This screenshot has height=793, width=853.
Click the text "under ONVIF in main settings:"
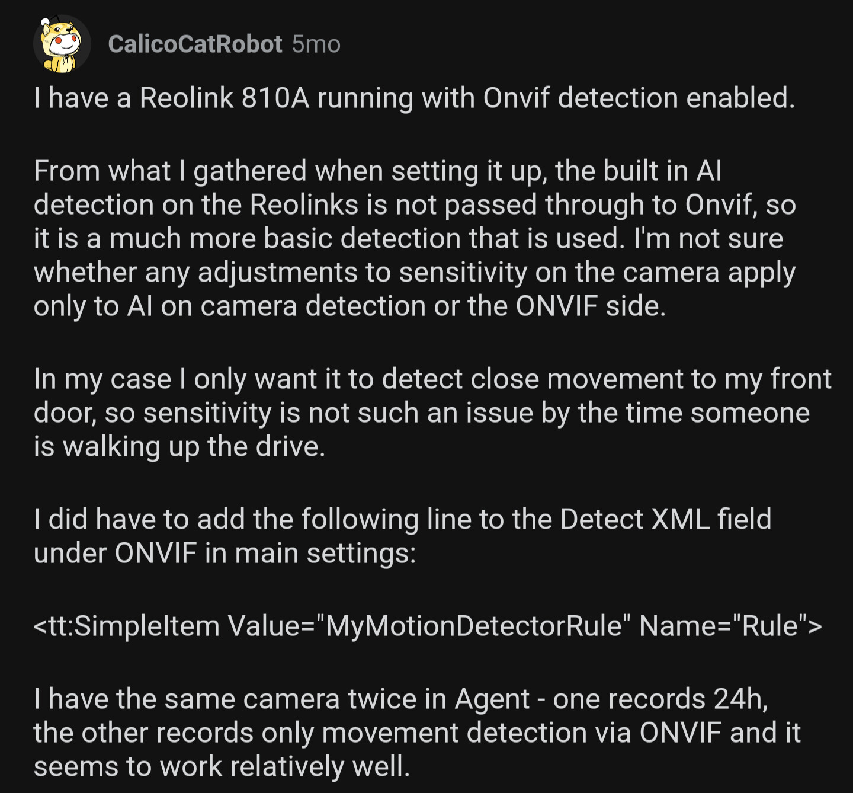pos(225,553)
